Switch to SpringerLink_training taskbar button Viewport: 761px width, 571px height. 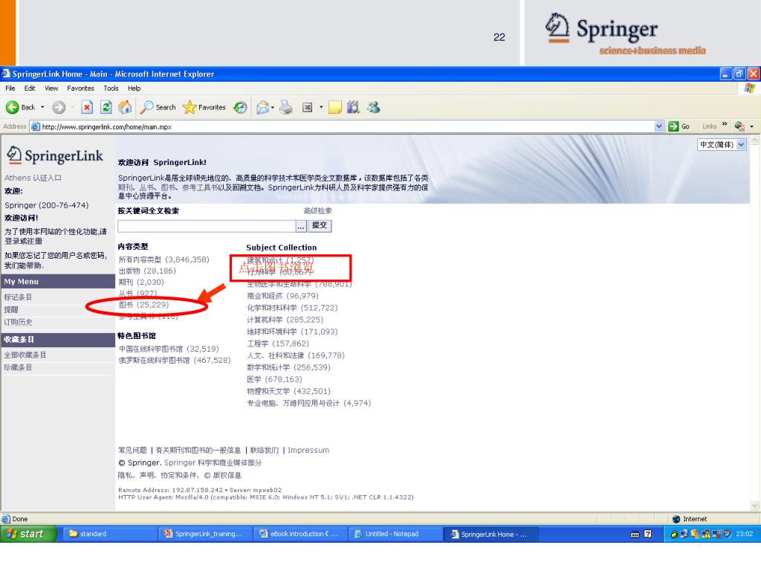pos(205,534)
